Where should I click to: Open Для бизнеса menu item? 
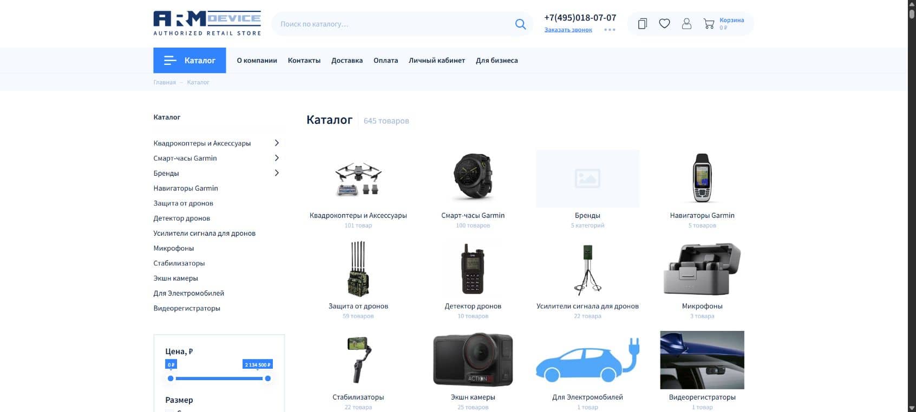497,61
